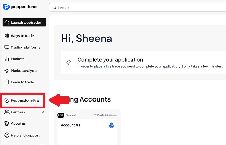Click the external arrow icon next to Partners
The width and height of the screenshot is (226, 145).
43,112
